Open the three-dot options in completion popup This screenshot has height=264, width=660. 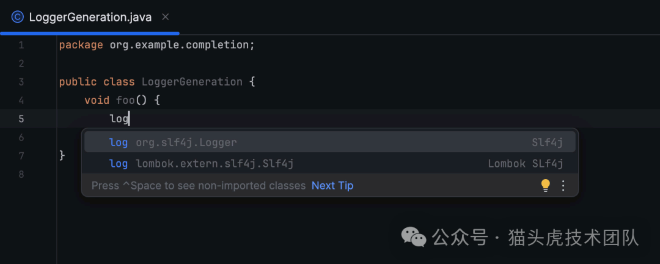pos(563,185)
